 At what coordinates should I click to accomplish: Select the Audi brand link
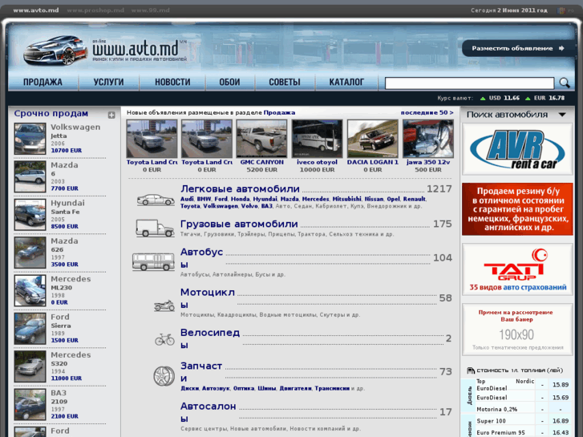click(187, 199)
